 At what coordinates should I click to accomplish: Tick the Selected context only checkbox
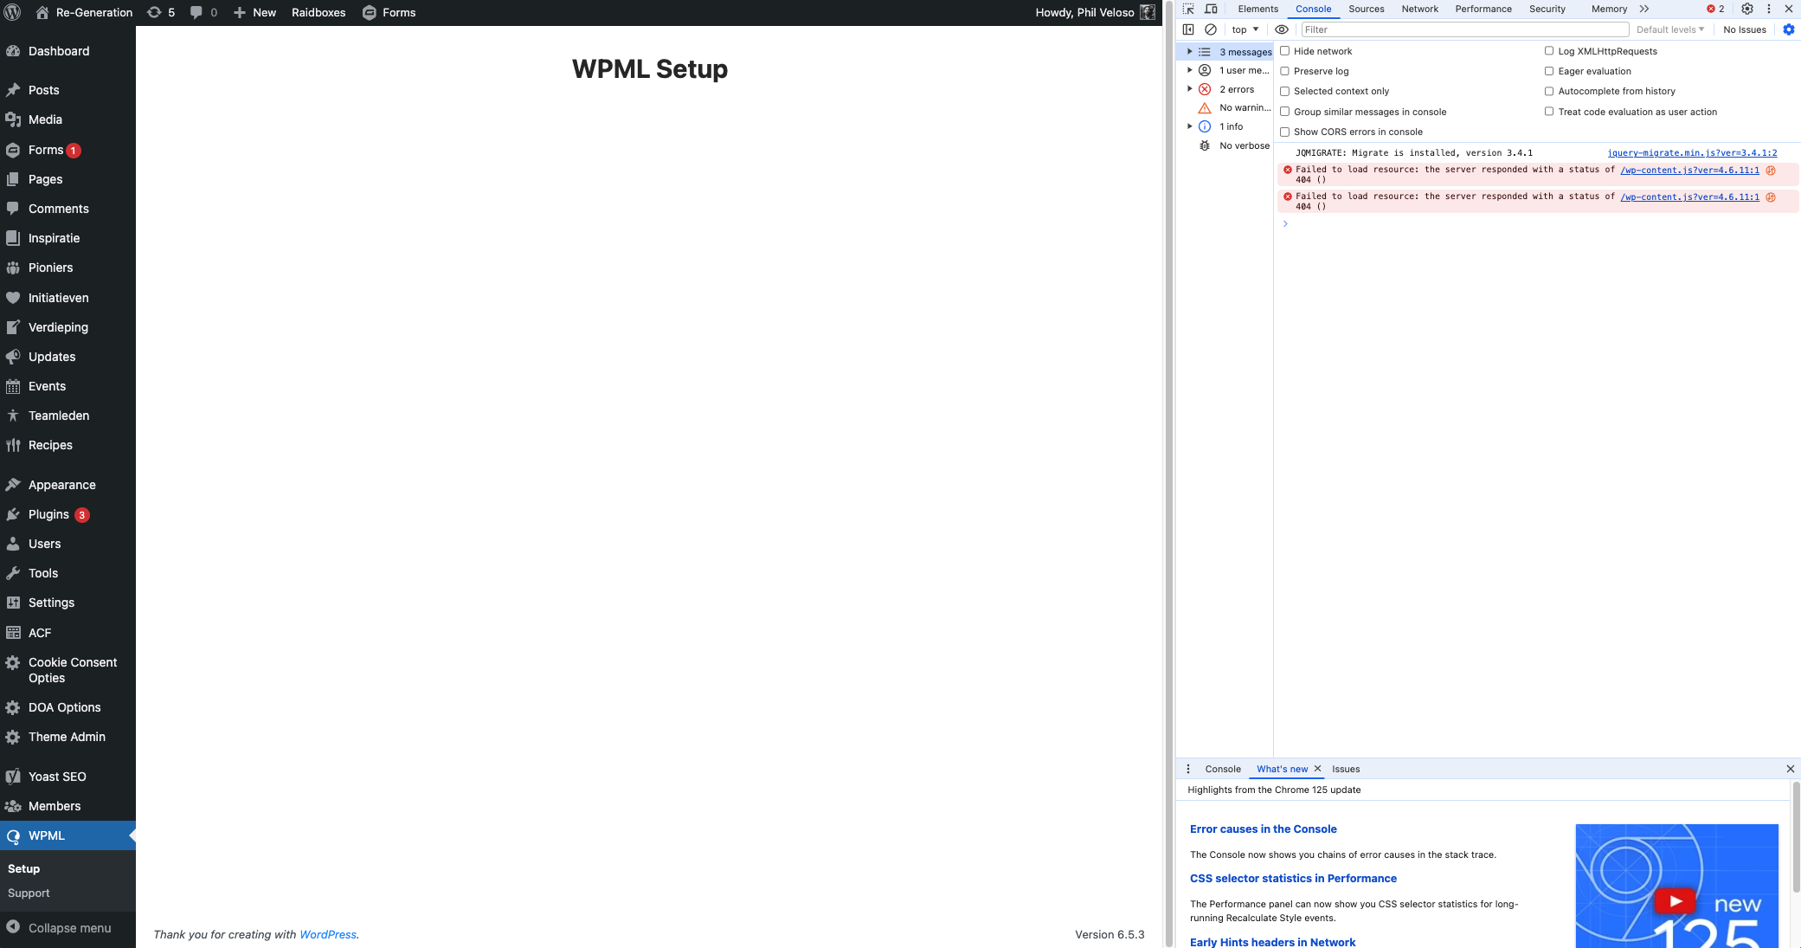coord(1285,91)
